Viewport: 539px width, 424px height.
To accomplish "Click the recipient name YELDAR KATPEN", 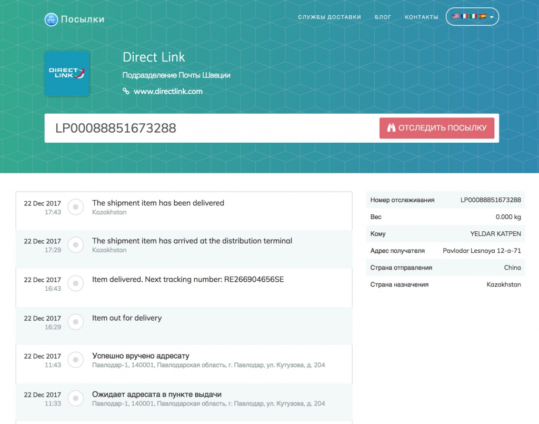I will [x=495, y=234].
